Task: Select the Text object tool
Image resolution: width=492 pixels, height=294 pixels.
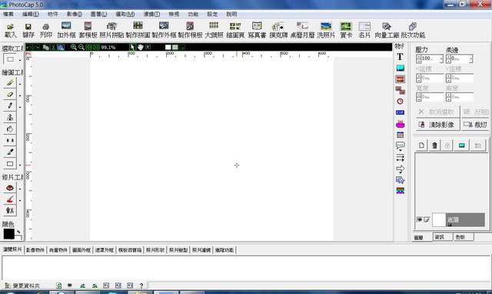Action: 400,57
